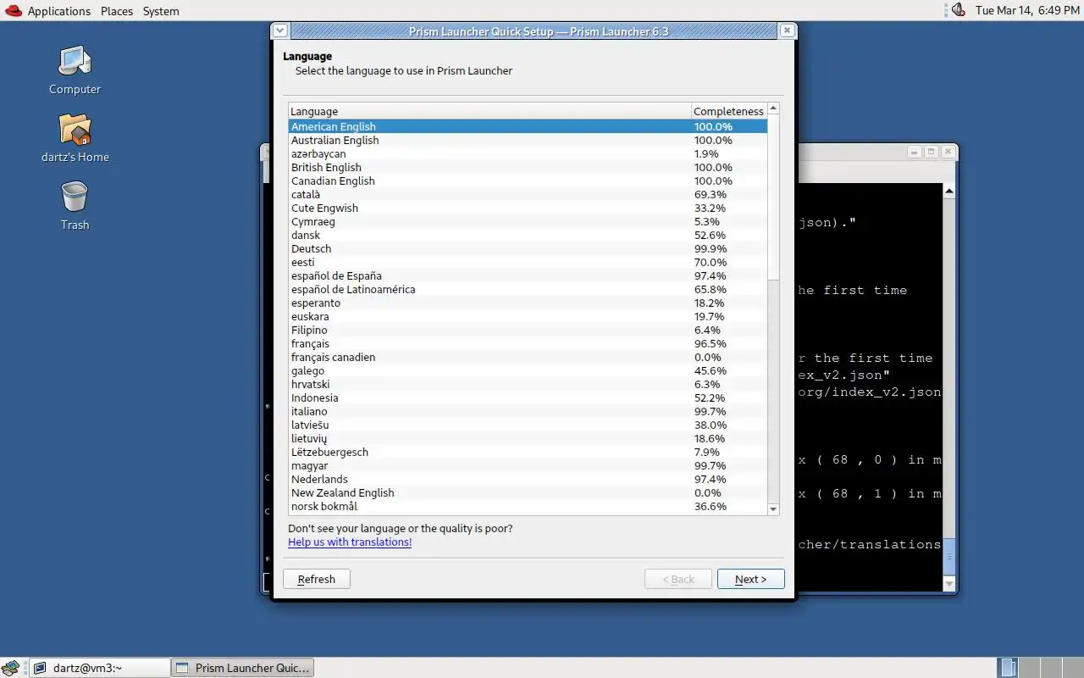Sort by the Language column header
Screen dimensions: 1084x678
click(489, 111)
